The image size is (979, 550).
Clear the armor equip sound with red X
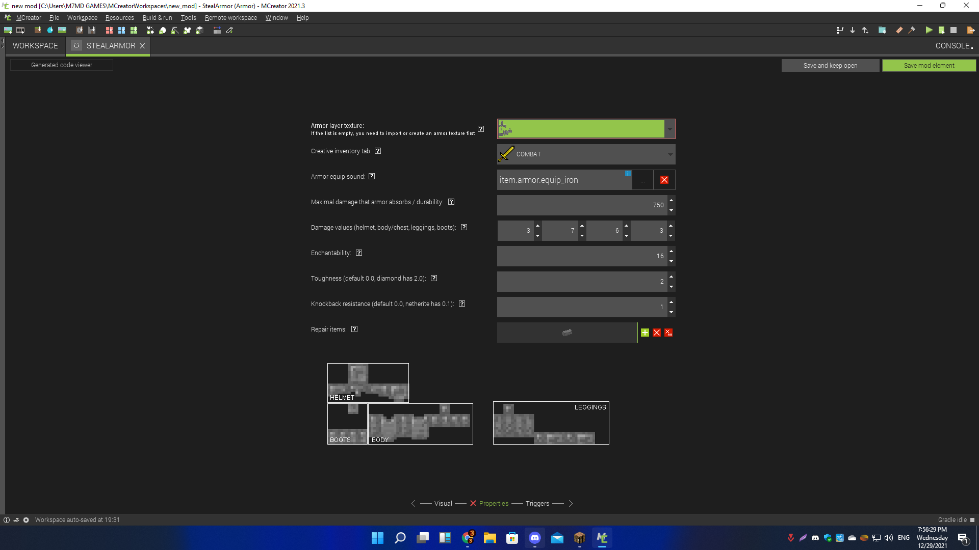pyautogui.click(x=664, y=180)
